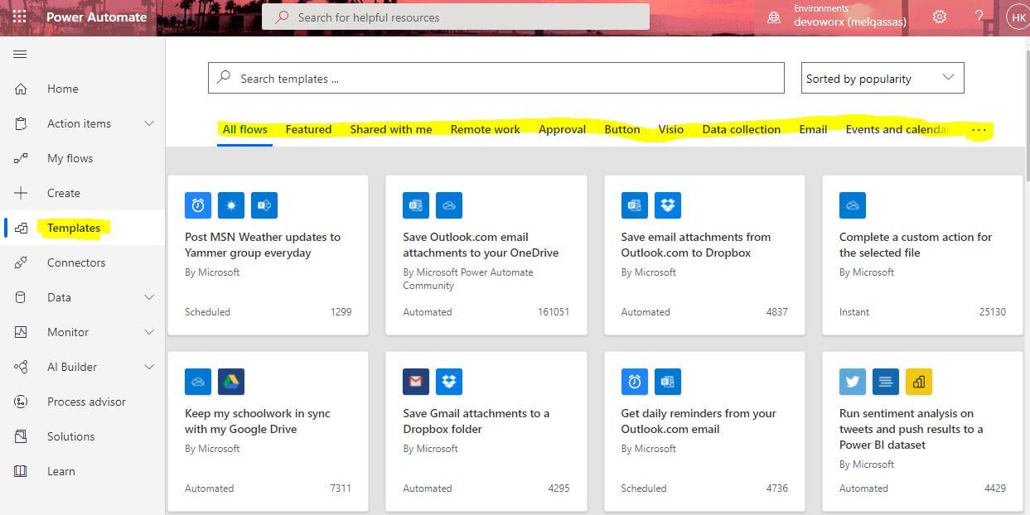This screenshot has width=1030, height=515.
Task: Select the Approval category tab
Action: pyautogui.click(x=562, y=129)
